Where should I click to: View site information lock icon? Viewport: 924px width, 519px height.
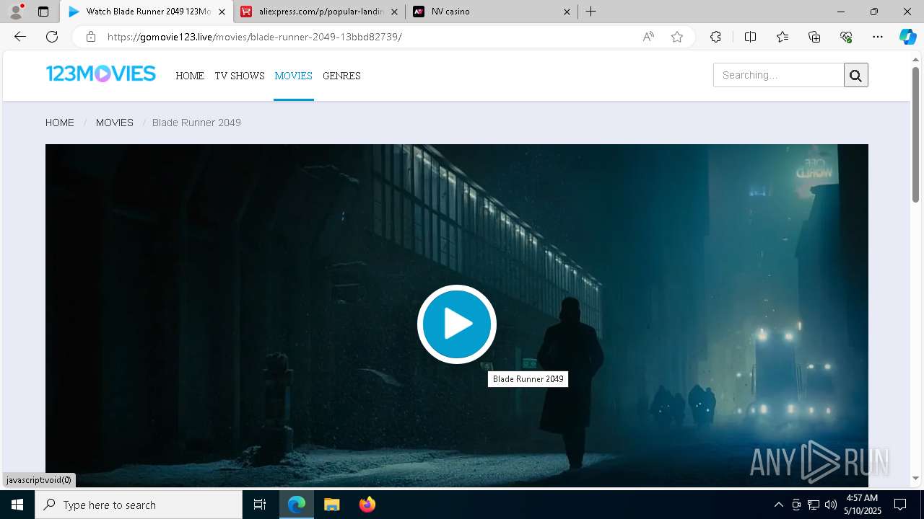click(90, 37)
